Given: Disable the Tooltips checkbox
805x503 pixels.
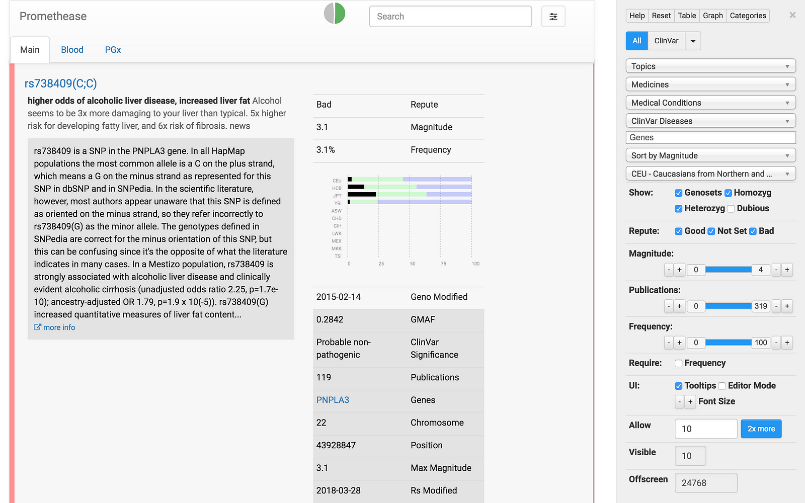Looking at the screenshot, I should (x=678, y=386).
